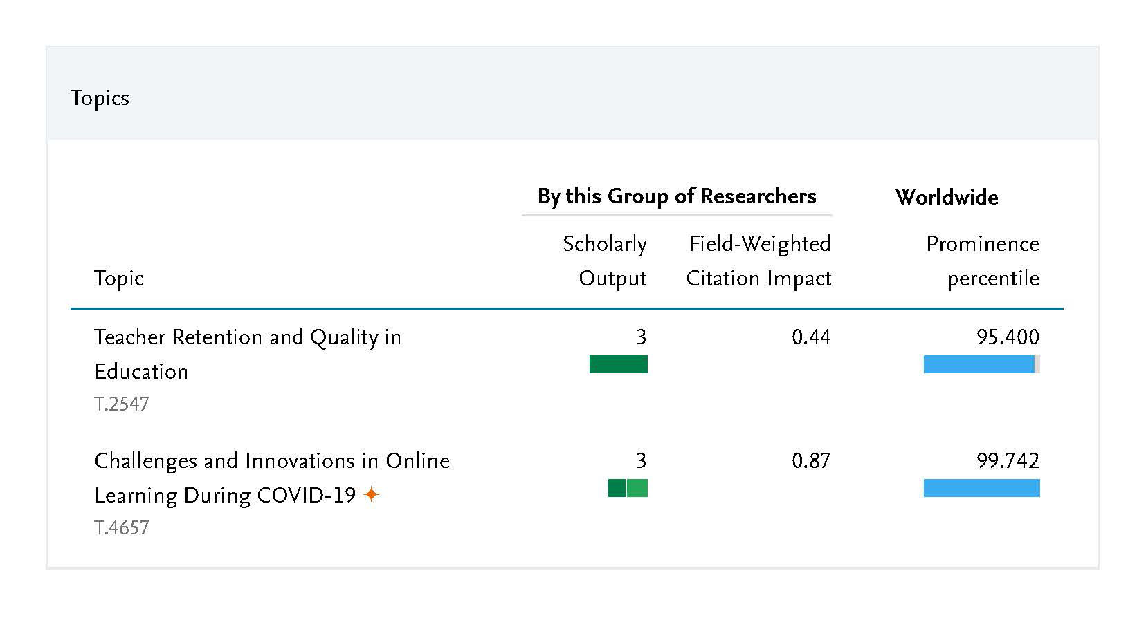The height and width of the screenshot is (638, 1146).
Task: Click the topic ID T.2547
Action: [x=121, y=404]
